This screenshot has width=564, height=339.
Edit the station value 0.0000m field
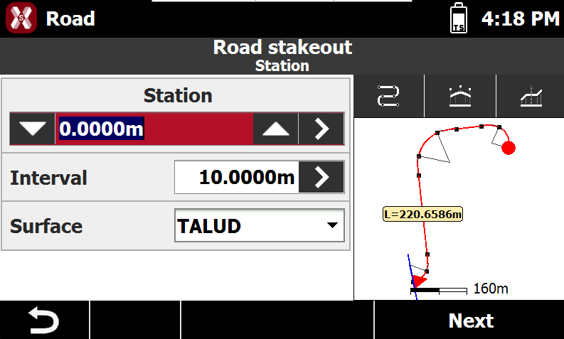[154, 129]
